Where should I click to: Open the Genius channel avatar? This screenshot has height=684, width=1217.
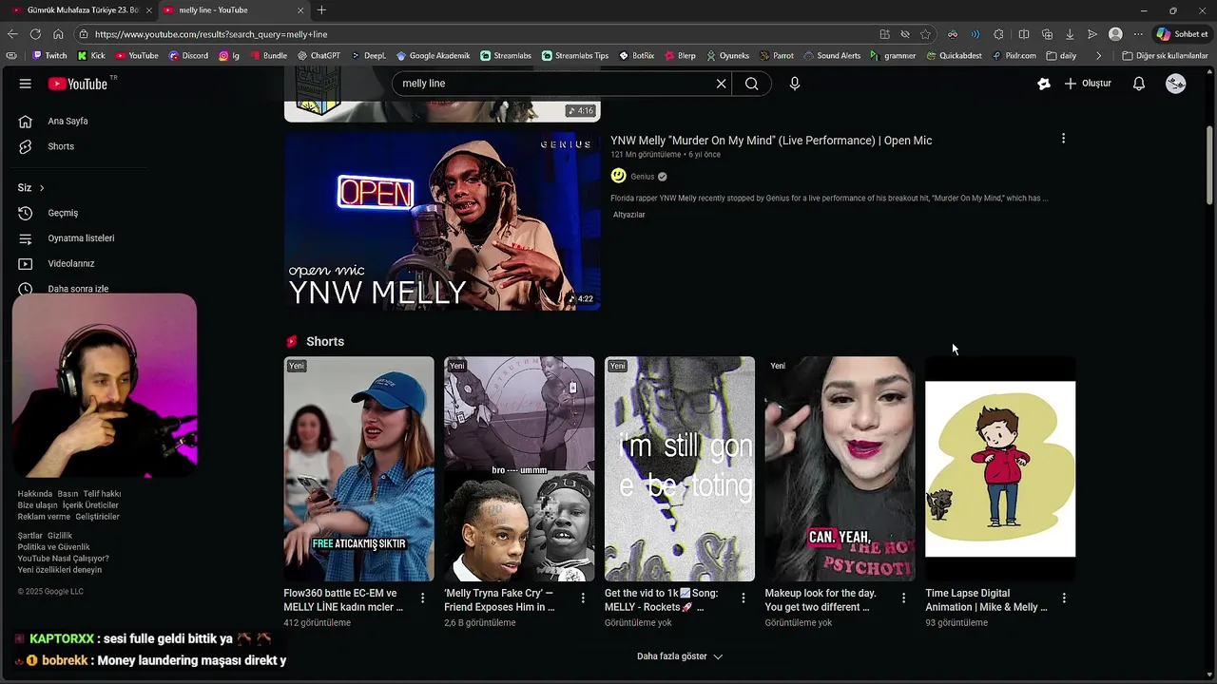pos(618,176)
